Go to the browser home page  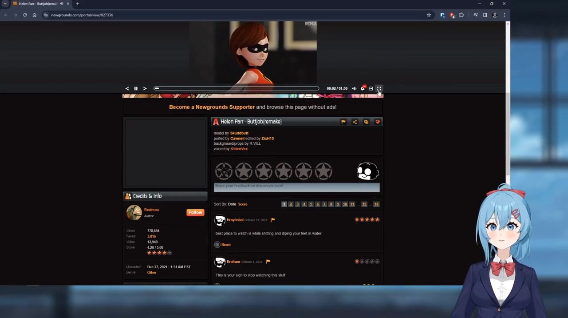click(35, 15)
